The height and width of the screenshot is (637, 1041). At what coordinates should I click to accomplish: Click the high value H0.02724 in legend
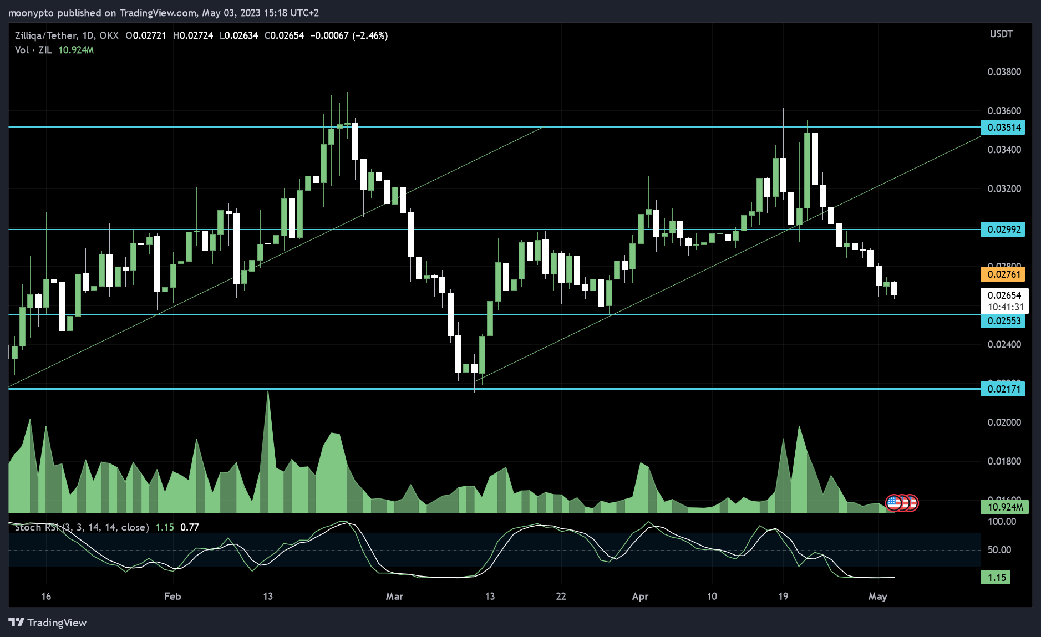pos(193,35)
